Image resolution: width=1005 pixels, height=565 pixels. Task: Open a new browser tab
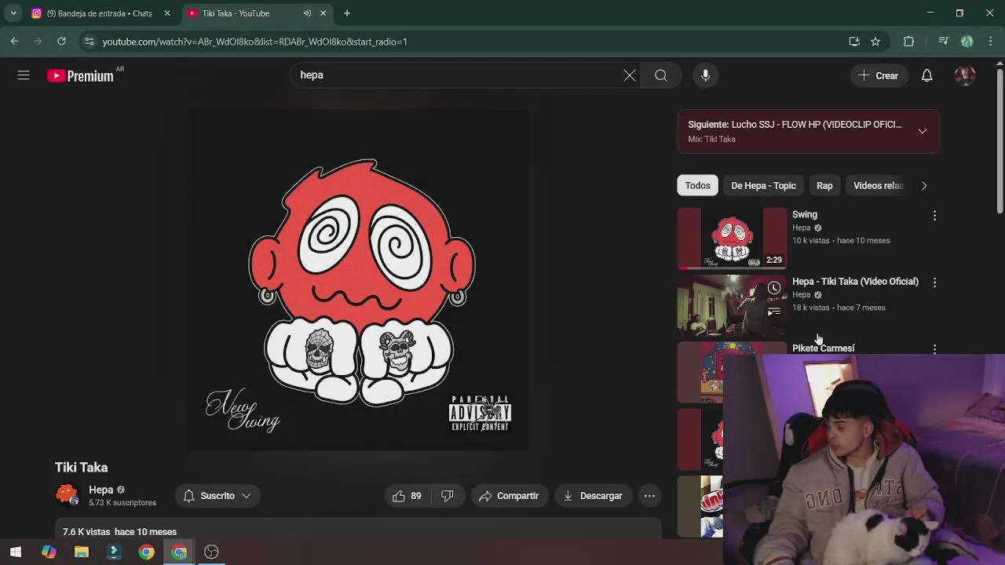tap(347, 13)
